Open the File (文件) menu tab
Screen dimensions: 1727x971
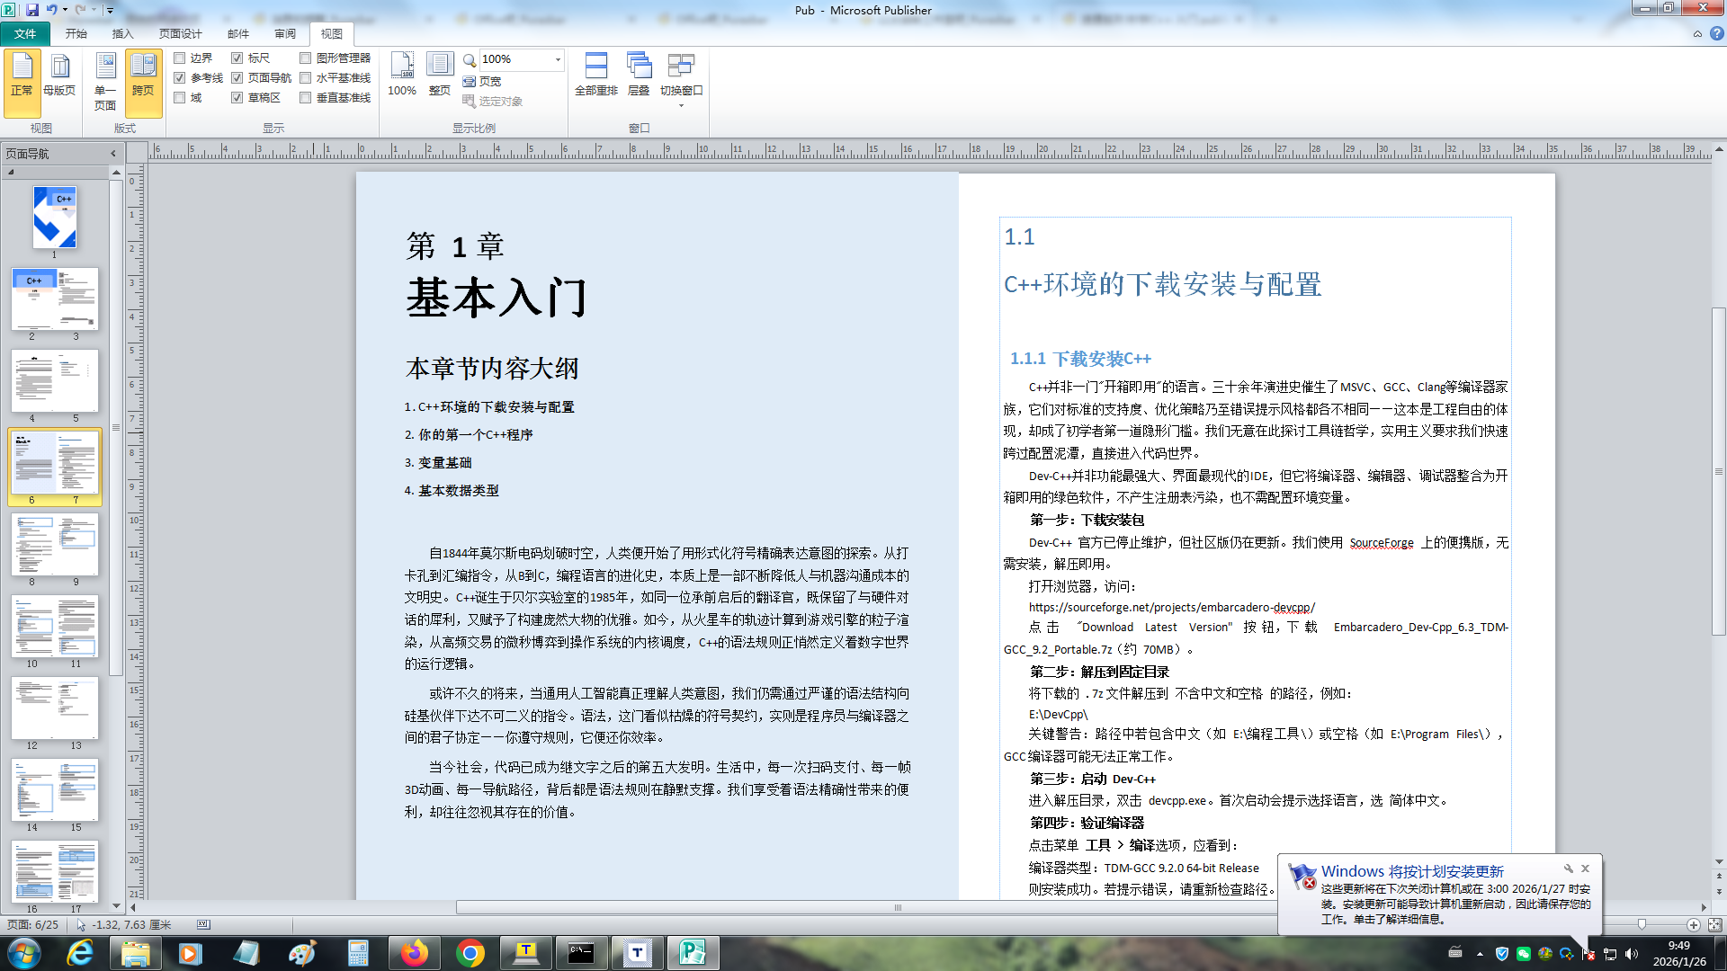coord(25,33)
